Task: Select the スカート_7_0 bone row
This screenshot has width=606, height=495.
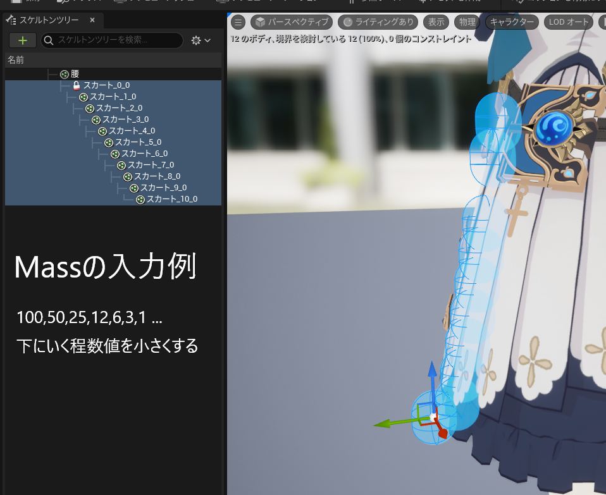Action: click(113, 165)
